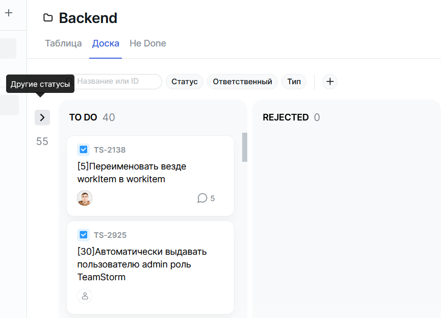Click the task type icon of TS-2138
The height and width of the screenshot is (318, 441).
click(84, 150)
